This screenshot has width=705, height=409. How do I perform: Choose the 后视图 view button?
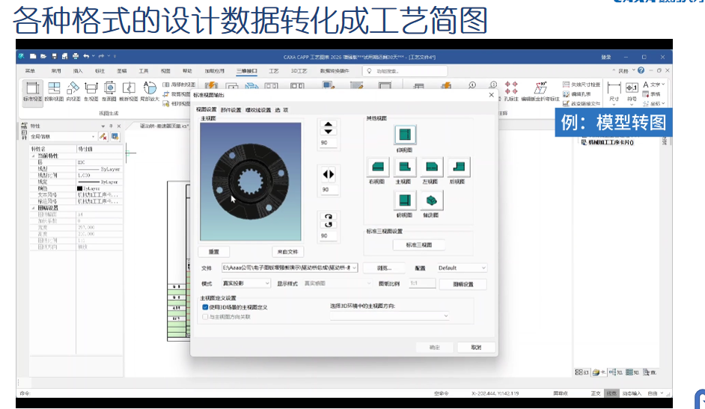(459, 167)
